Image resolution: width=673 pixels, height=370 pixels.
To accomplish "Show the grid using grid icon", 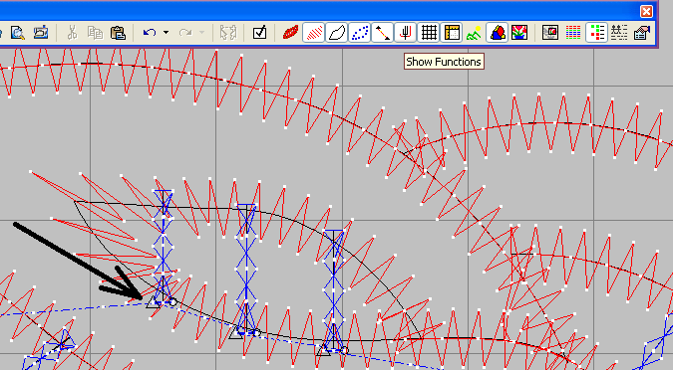I will (x=429, y=33).
